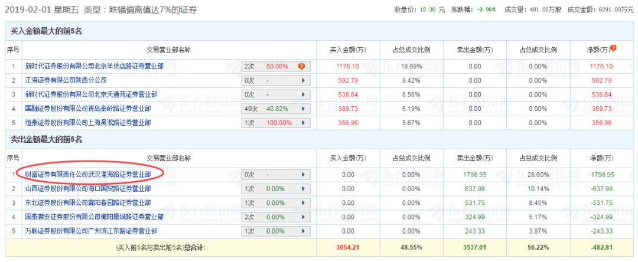The image size is (638, 262).
Task: Click the 卖出金额最大的前5名 section header
Action: tap(45, 140)
